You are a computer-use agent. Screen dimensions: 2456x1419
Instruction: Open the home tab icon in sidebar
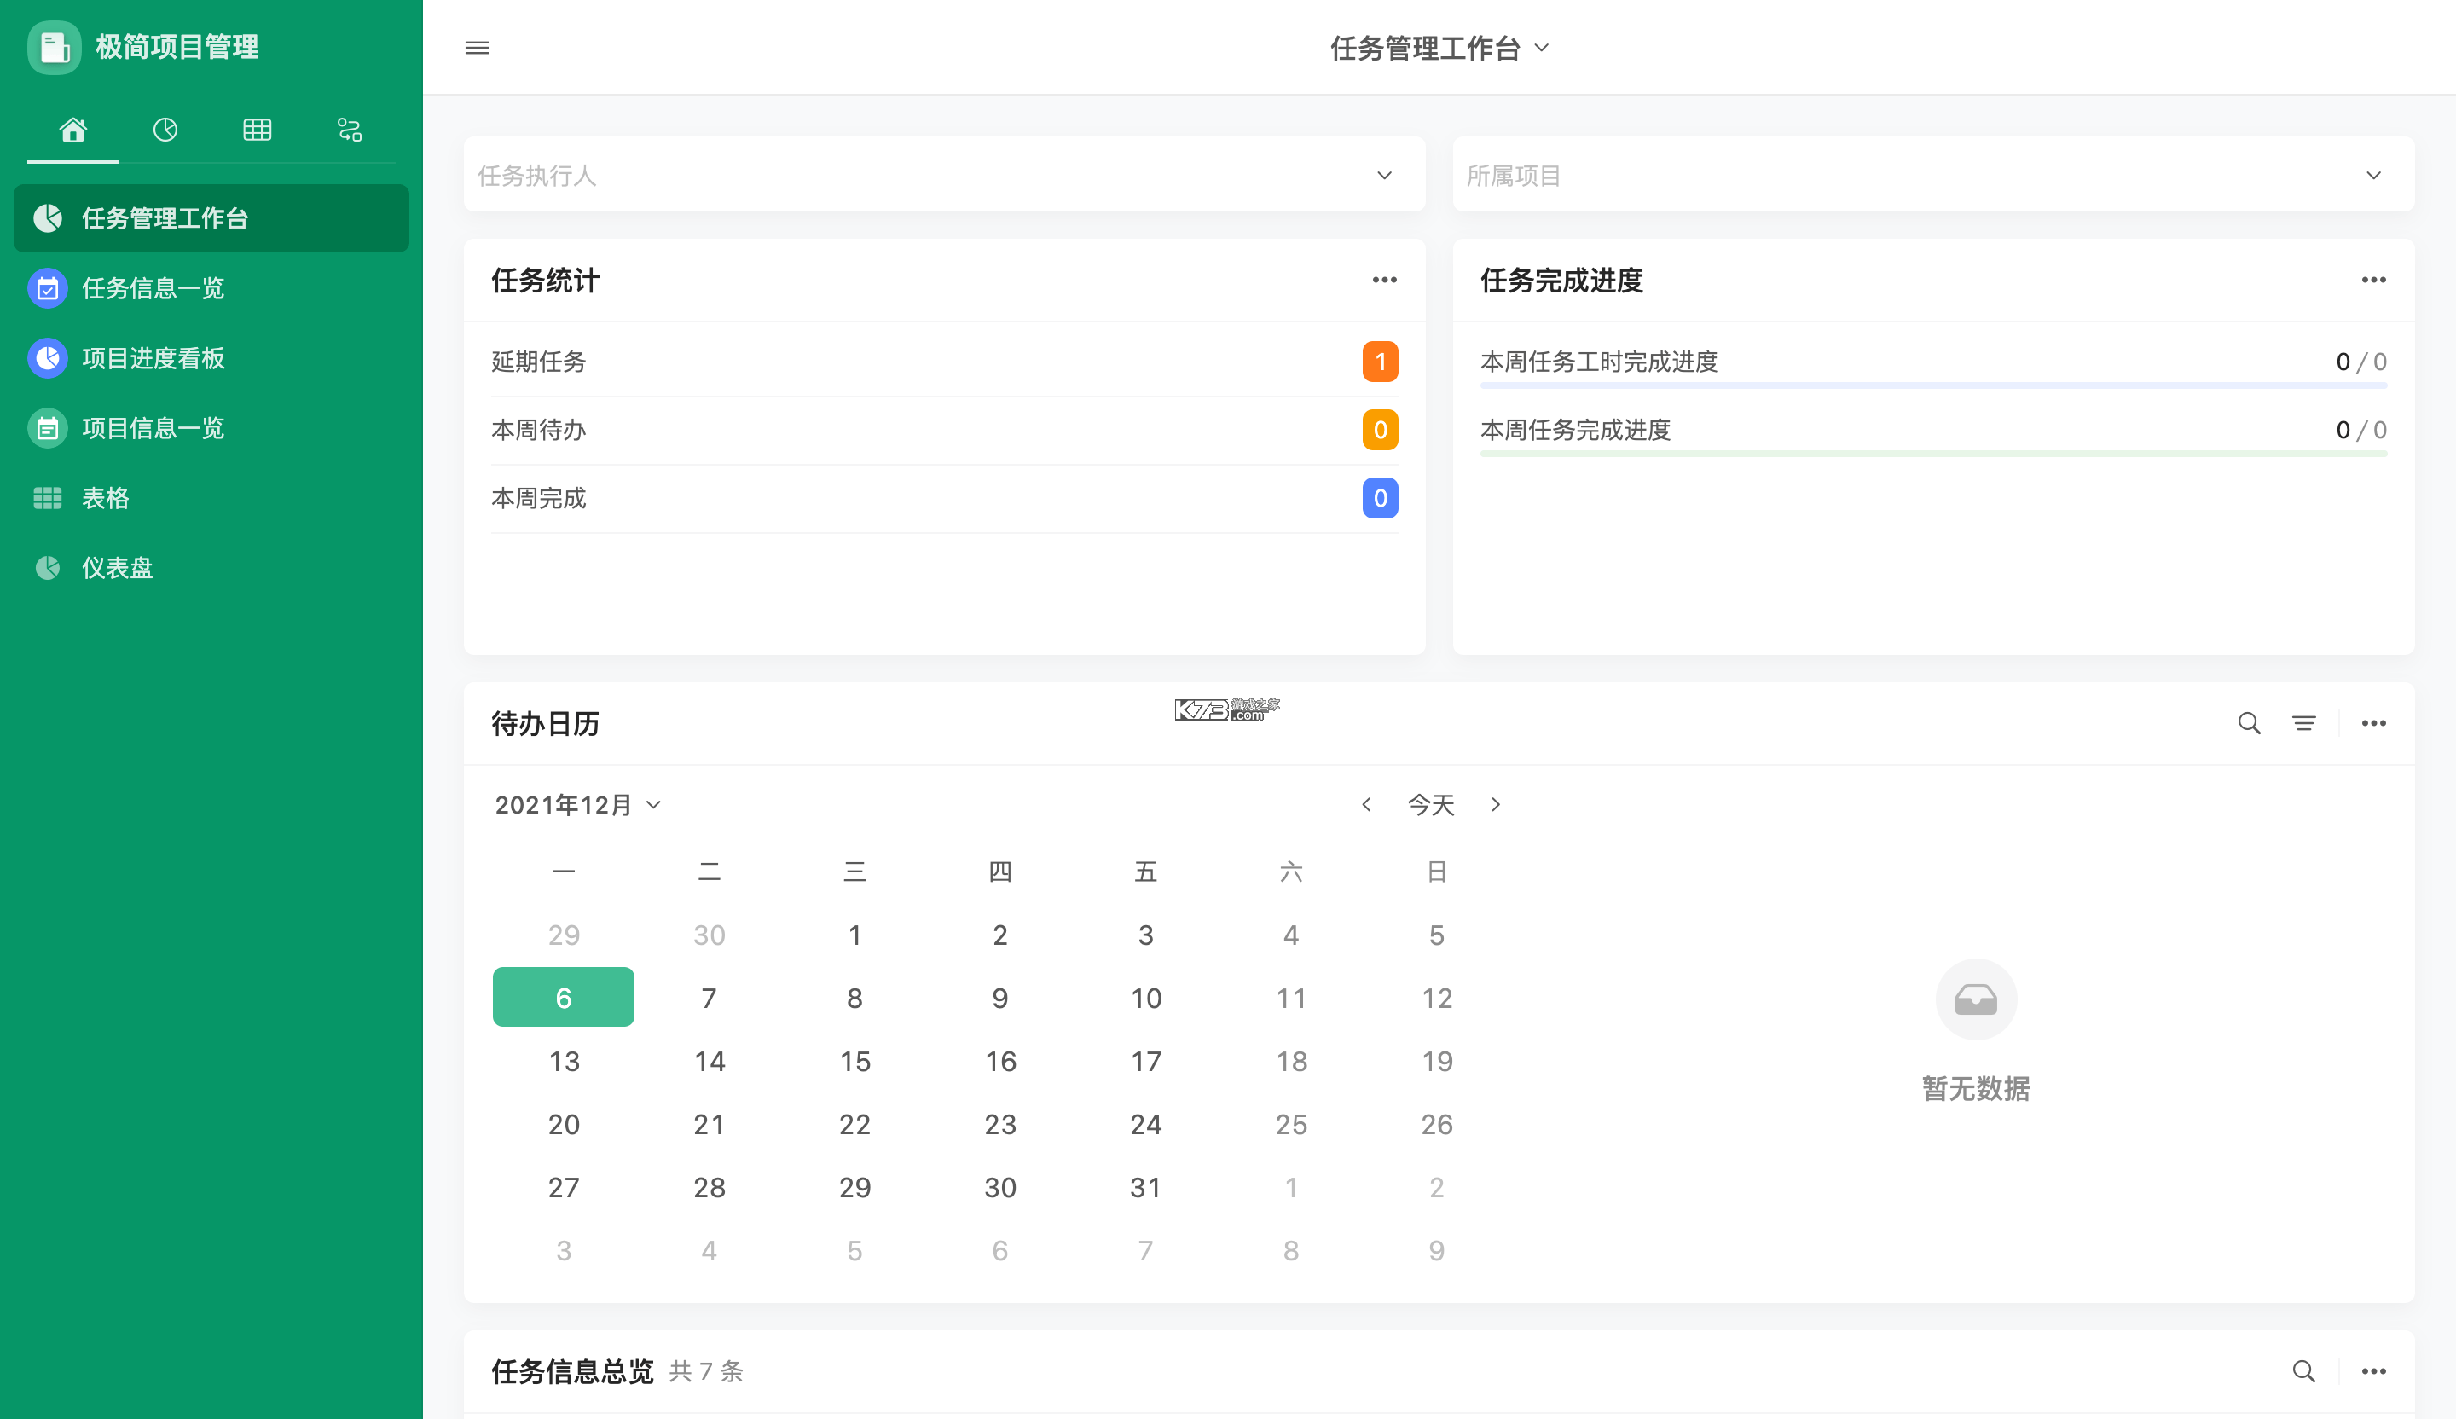(x=73, y=130)
